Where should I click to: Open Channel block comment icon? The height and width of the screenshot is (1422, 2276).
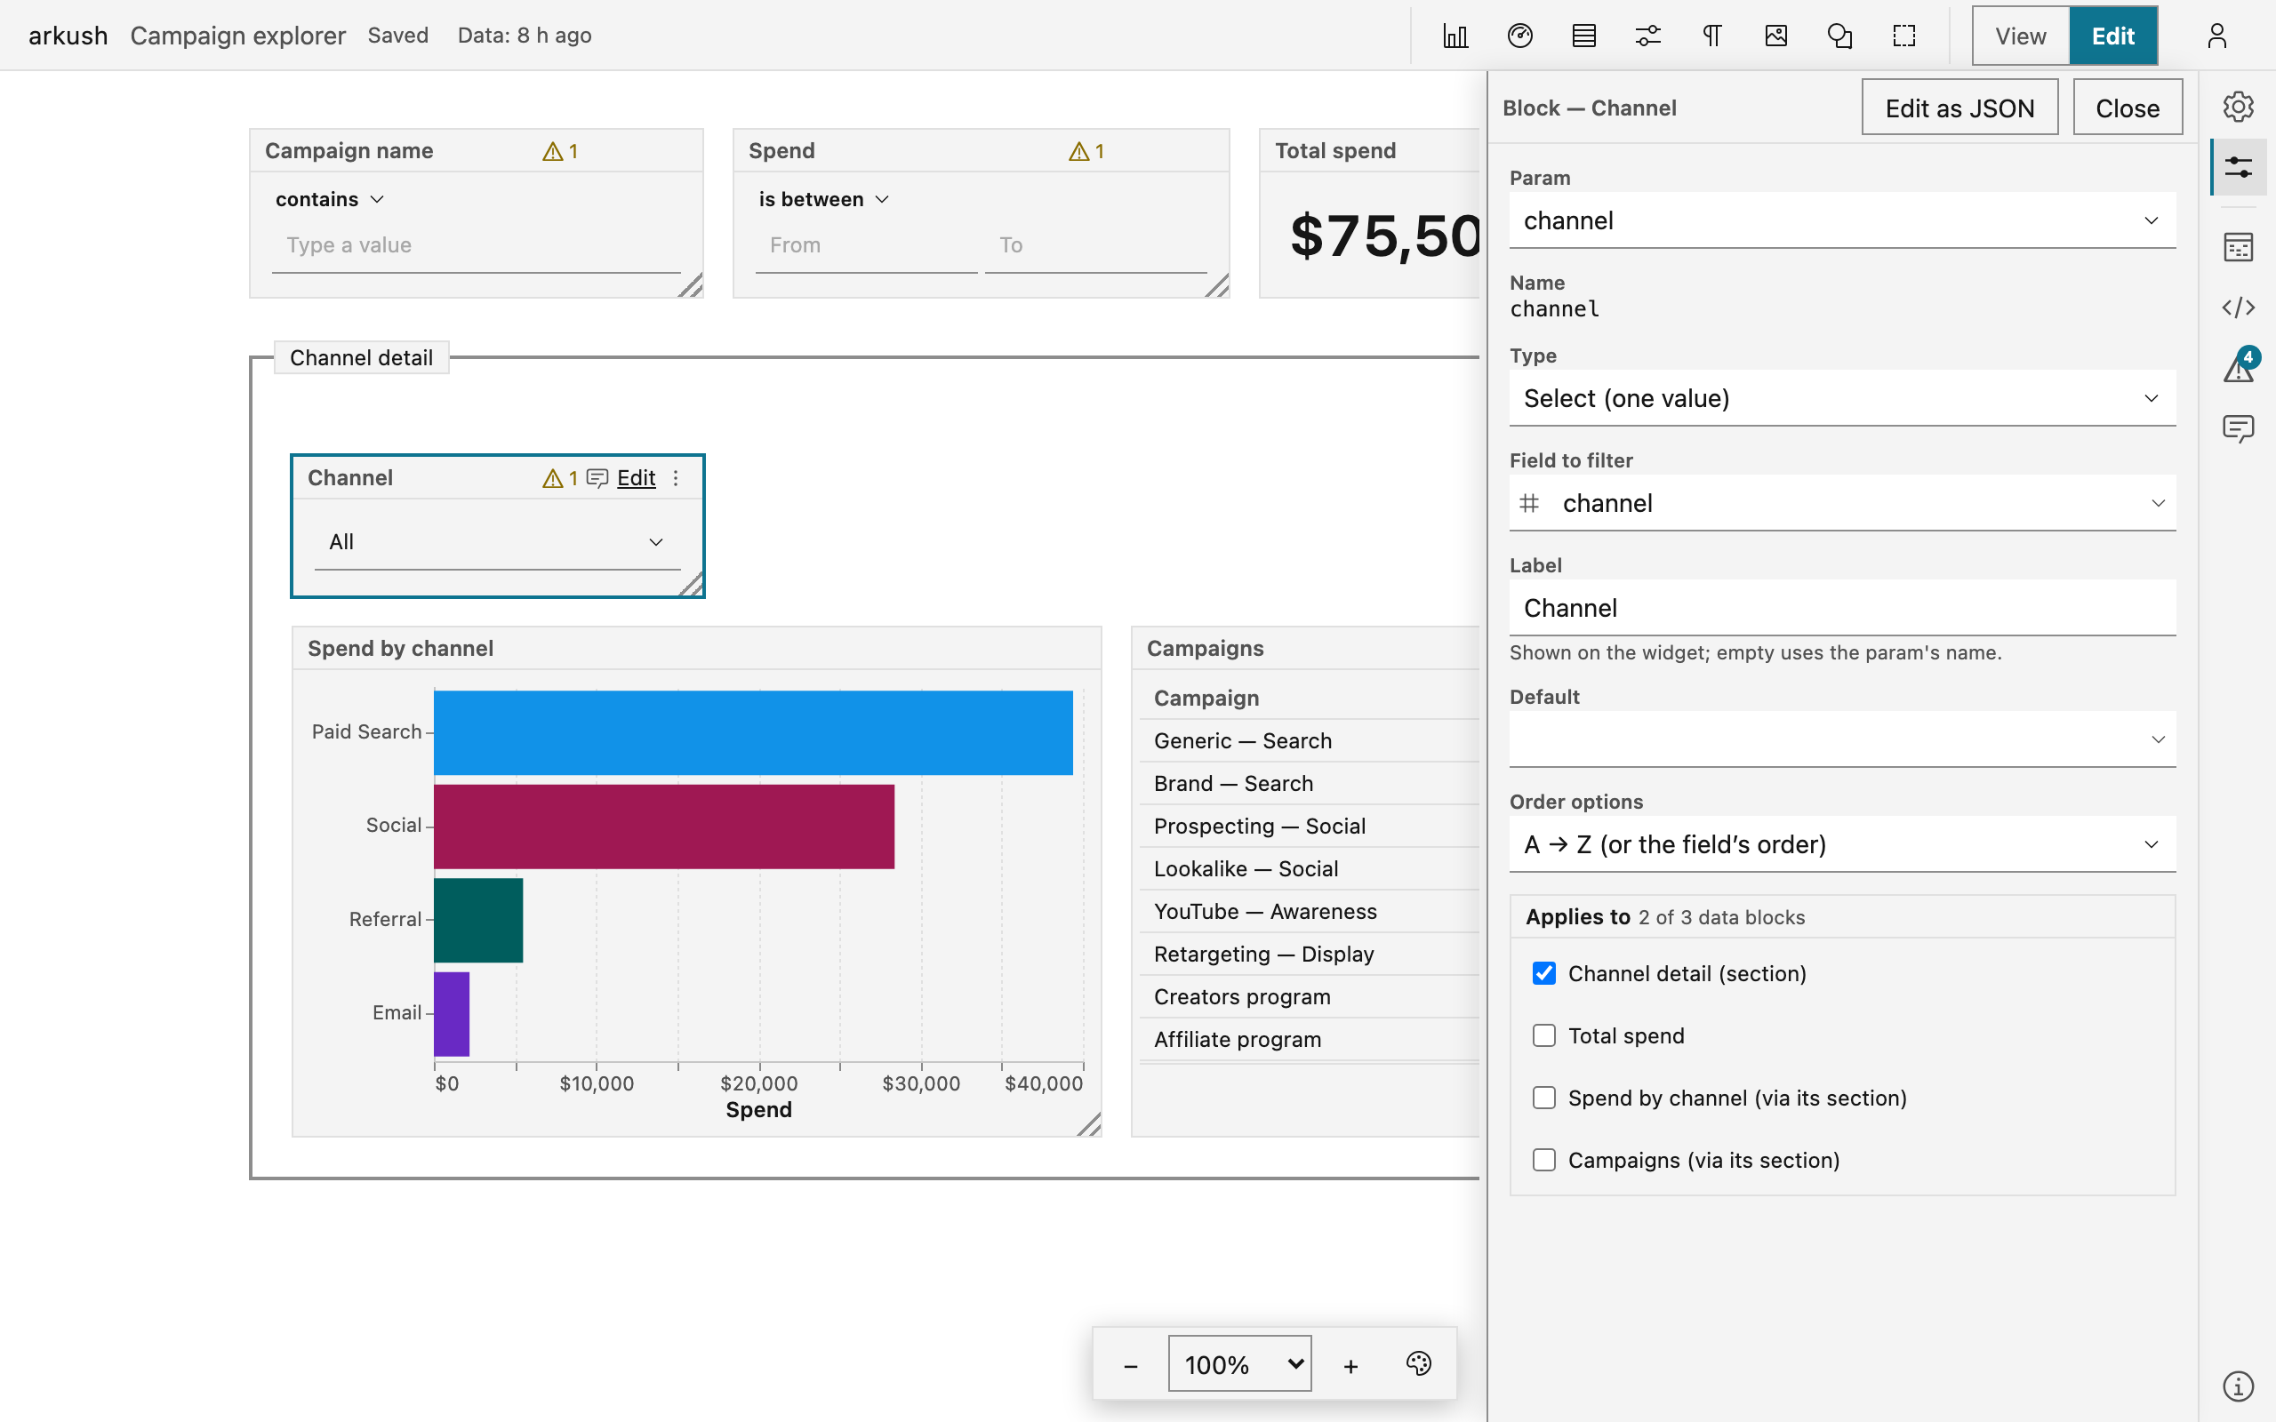tap(597, 479)
